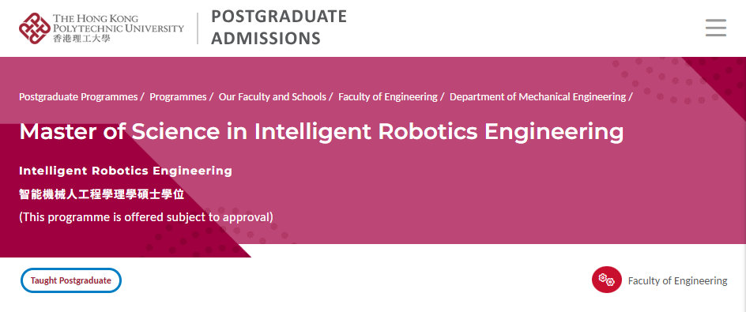Open the Department of Mechanical Engineering breadcrumb
The image size is (746, 312).
coord(537,96)
